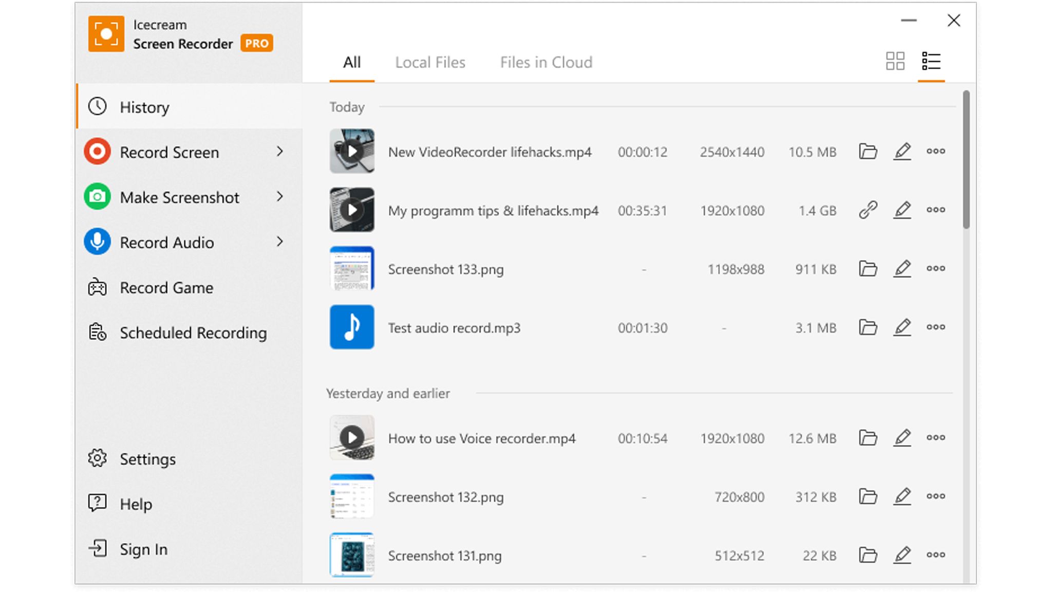Copy link icon for My programm tips video
Viewport: 1052px width, 592px height.
pos(868,210)
